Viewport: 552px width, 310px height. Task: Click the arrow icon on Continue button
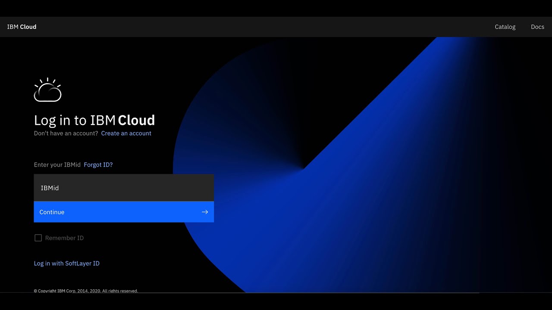[x=205, y=212]
